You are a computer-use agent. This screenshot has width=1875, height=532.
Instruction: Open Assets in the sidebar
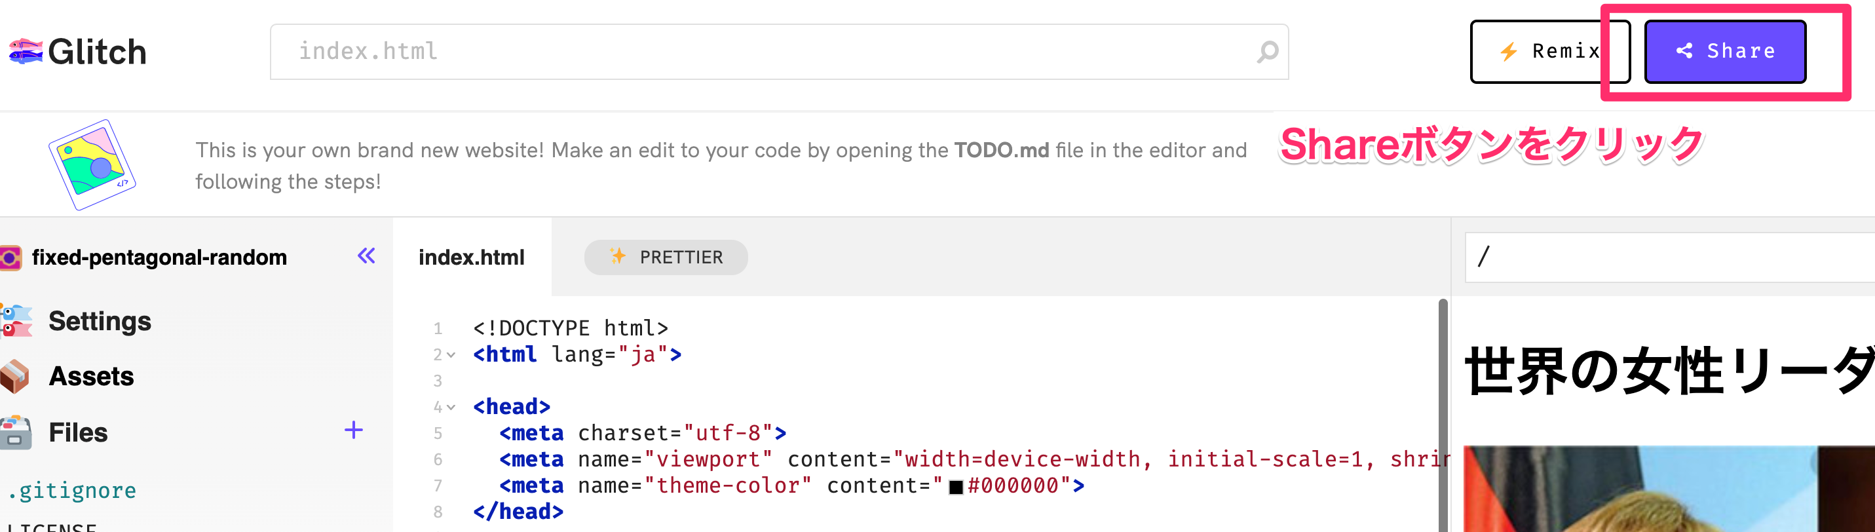tap(92, 376)
